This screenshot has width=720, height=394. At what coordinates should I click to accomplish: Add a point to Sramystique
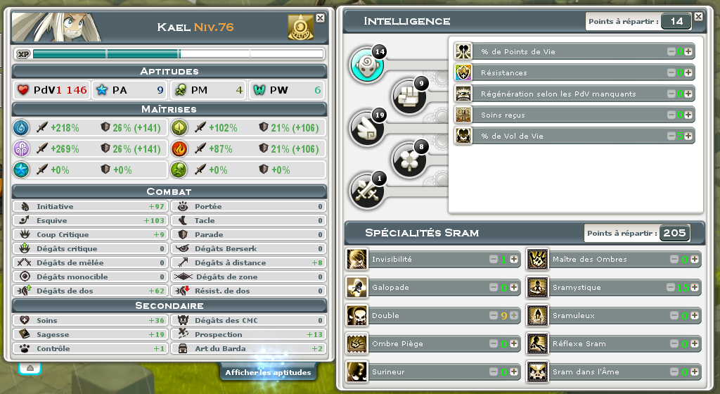[695, 288]
